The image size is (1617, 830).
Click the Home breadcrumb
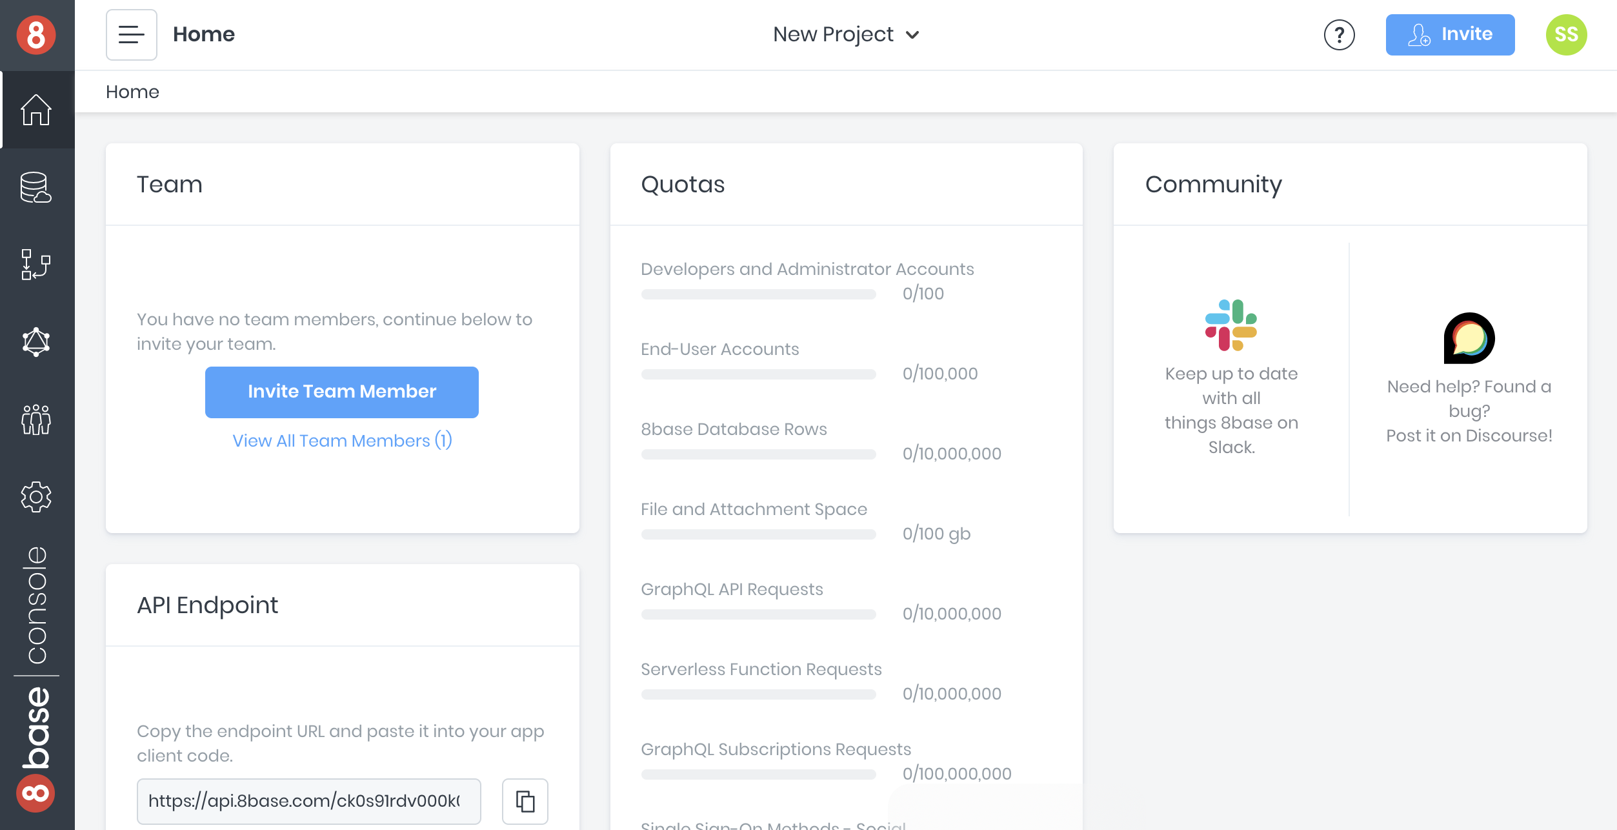click(132, 92)
